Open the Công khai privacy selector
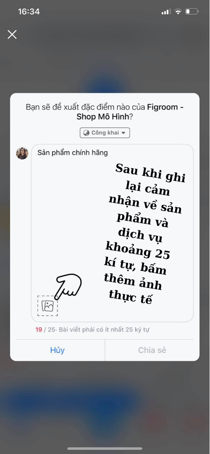This screenshot has height=454, width=210. pyautogui.click(x=105, y=132)
